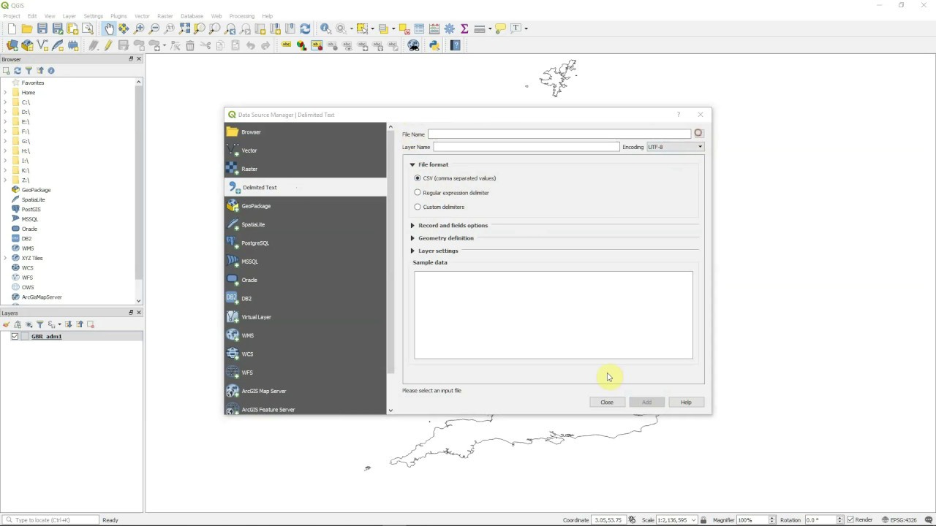Open the Attribute Table icon
Viewport: 936px width, 526px height.
click(x=419, y=28)
